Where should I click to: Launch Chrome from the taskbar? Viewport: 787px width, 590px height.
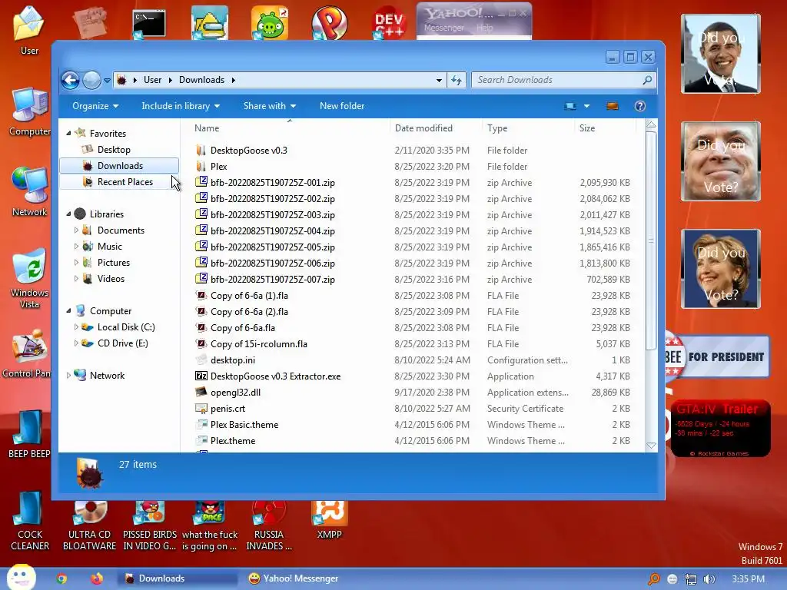[61, 578]
